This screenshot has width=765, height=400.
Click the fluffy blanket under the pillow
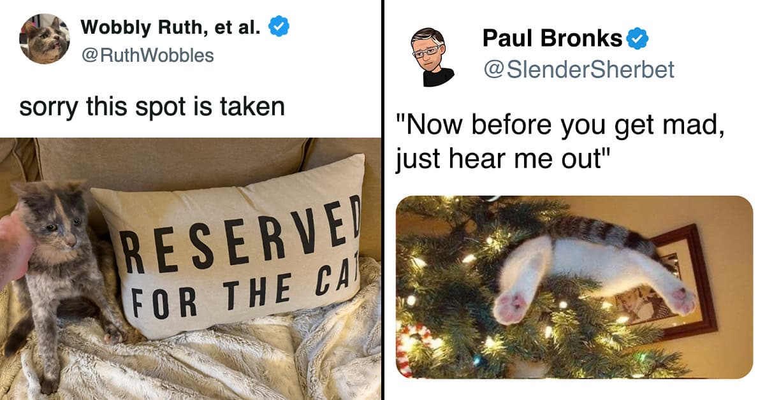click(x=210, y=360)
